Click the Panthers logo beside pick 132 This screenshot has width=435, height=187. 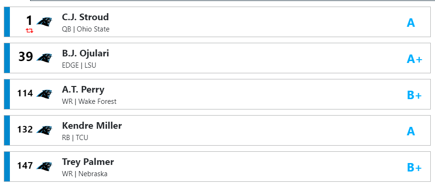pos(44,130)
